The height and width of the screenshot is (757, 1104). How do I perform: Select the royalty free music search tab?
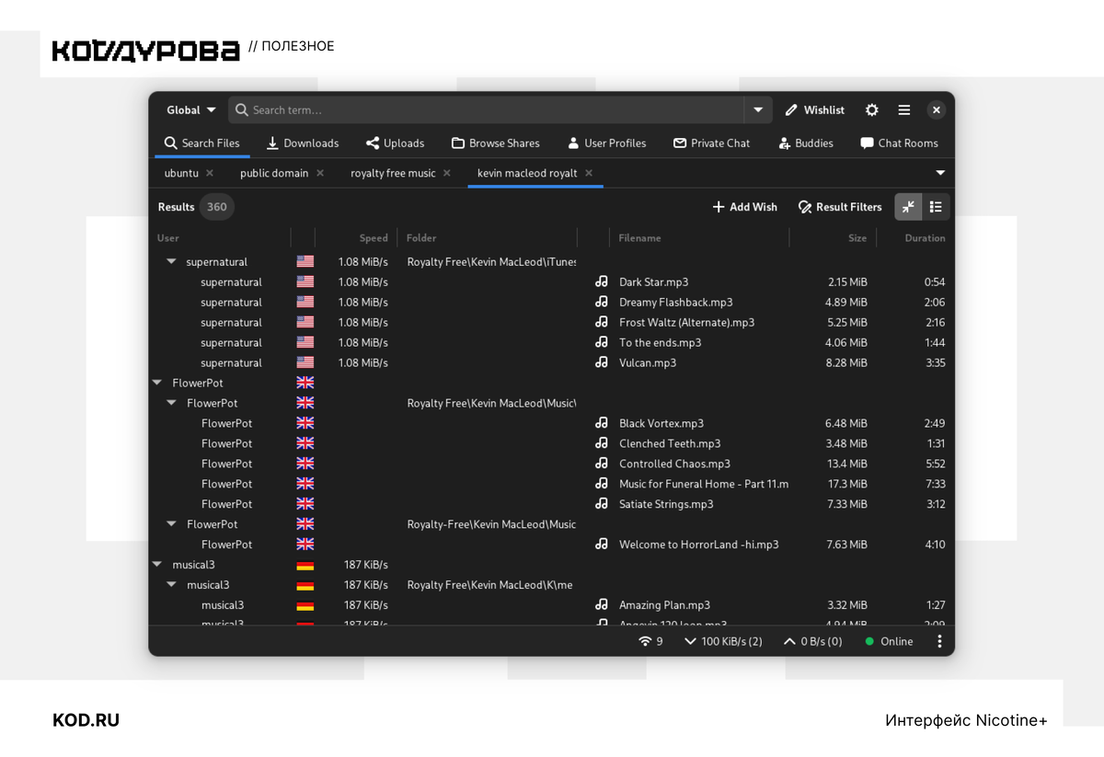[x=393, y=173]
